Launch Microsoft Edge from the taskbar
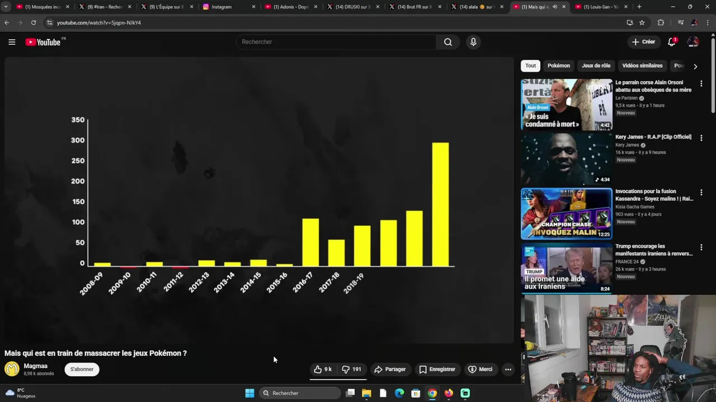Image resolution: width=716 pixels, height=402 pixels. click(399, 393)
